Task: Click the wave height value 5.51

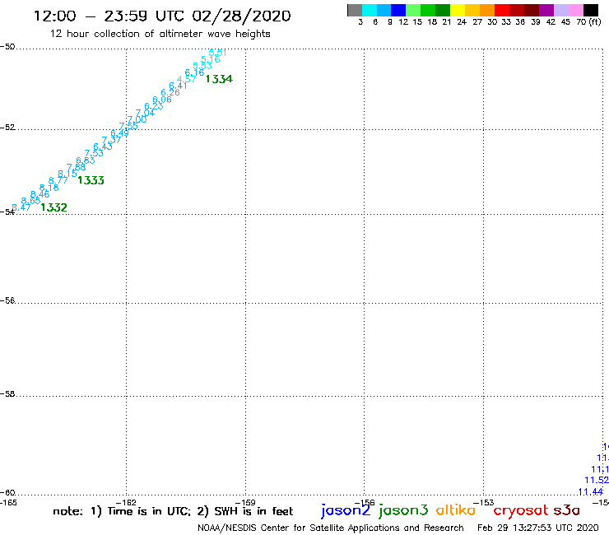Action: (217, 53)
